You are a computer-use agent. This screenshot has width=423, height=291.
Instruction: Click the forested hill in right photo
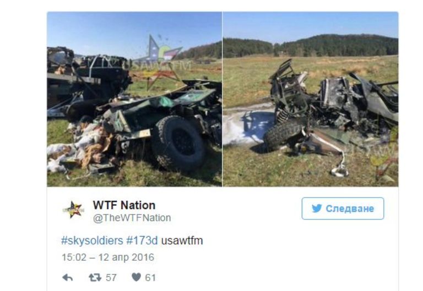point(311,46)
